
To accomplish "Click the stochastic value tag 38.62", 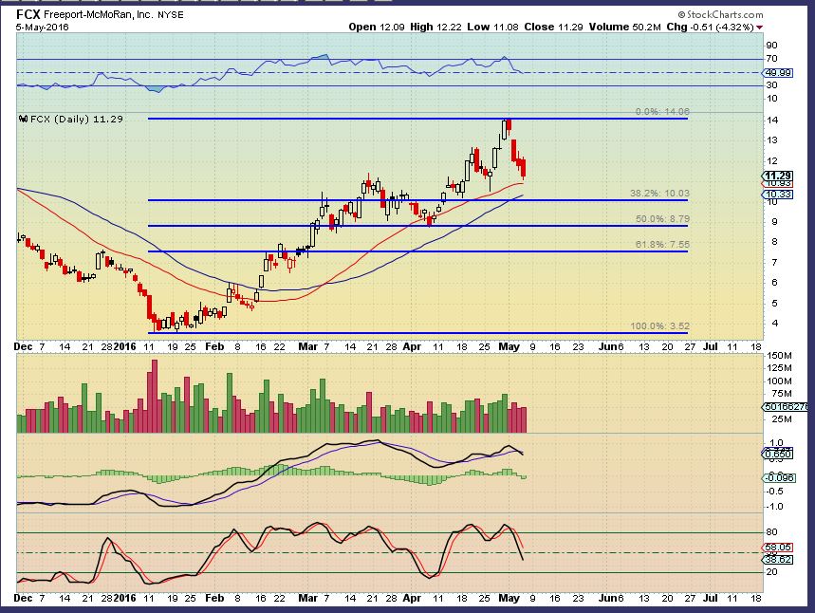I will (778, 560).
